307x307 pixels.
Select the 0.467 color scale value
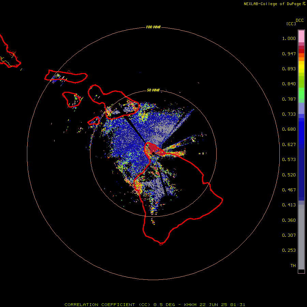289,190
